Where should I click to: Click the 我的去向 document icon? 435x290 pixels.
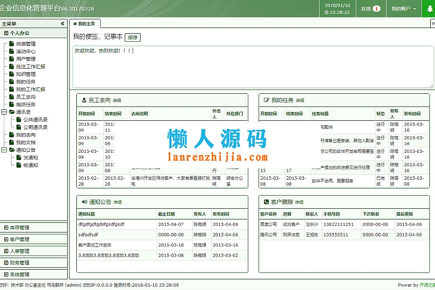(x=12, y=134)
